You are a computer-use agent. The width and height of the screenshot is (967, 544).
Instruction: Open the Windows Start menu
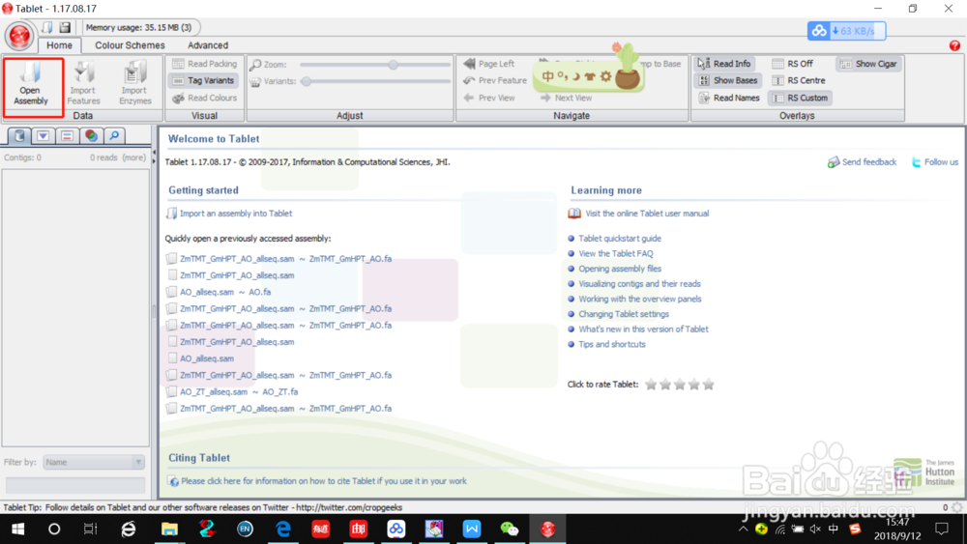[x=17, y=530]
